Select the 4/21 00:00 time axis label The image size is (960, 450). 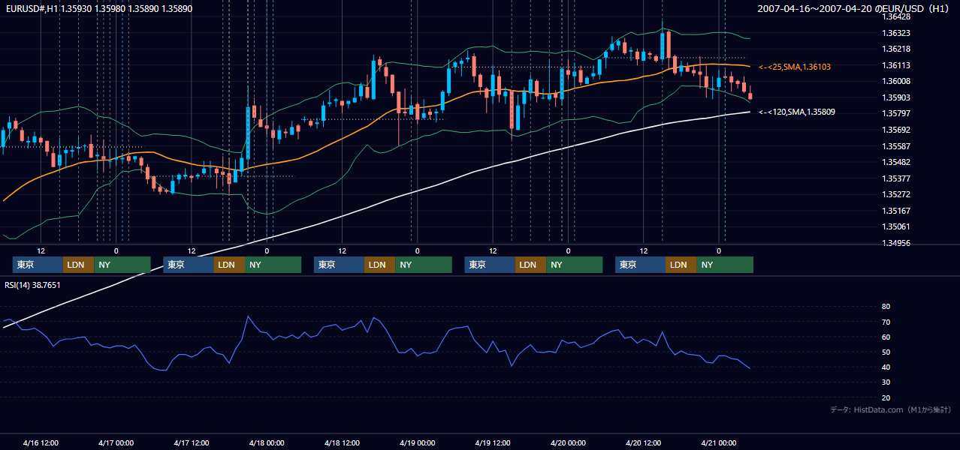pyautogui.click(x=719, y=443)
